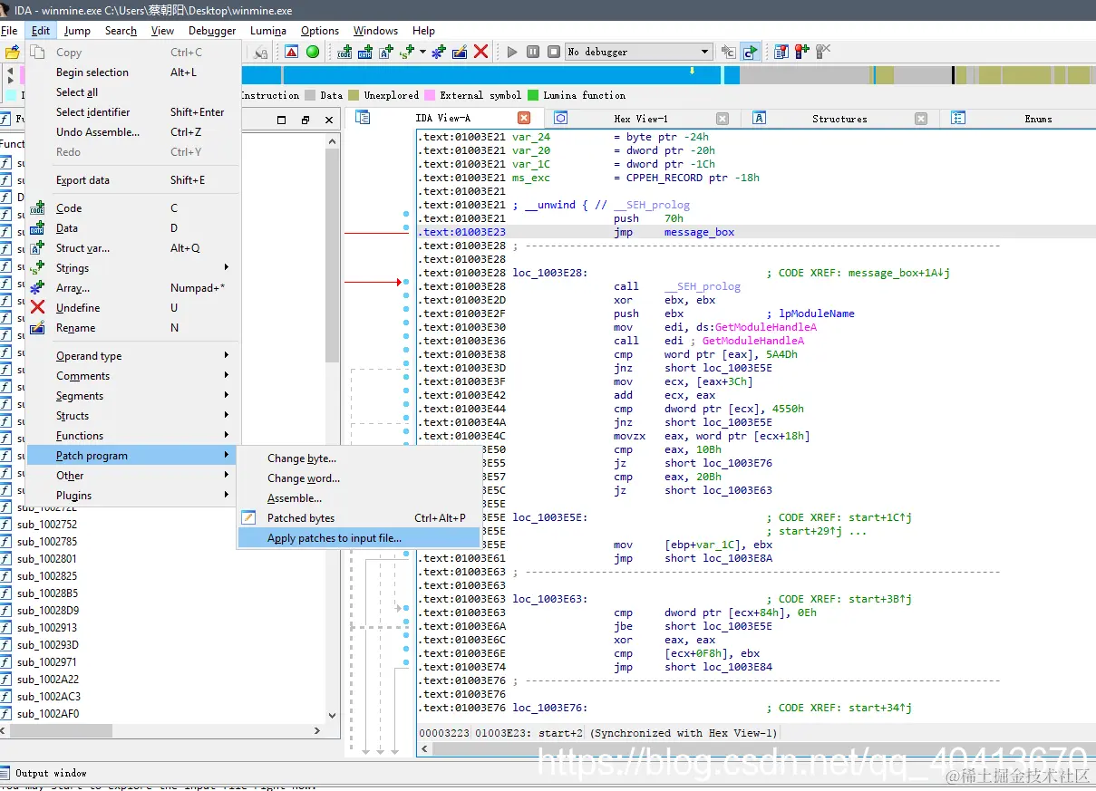
Task: Switch to the Hex View-1 tab
Action: (x=640, y=119)
